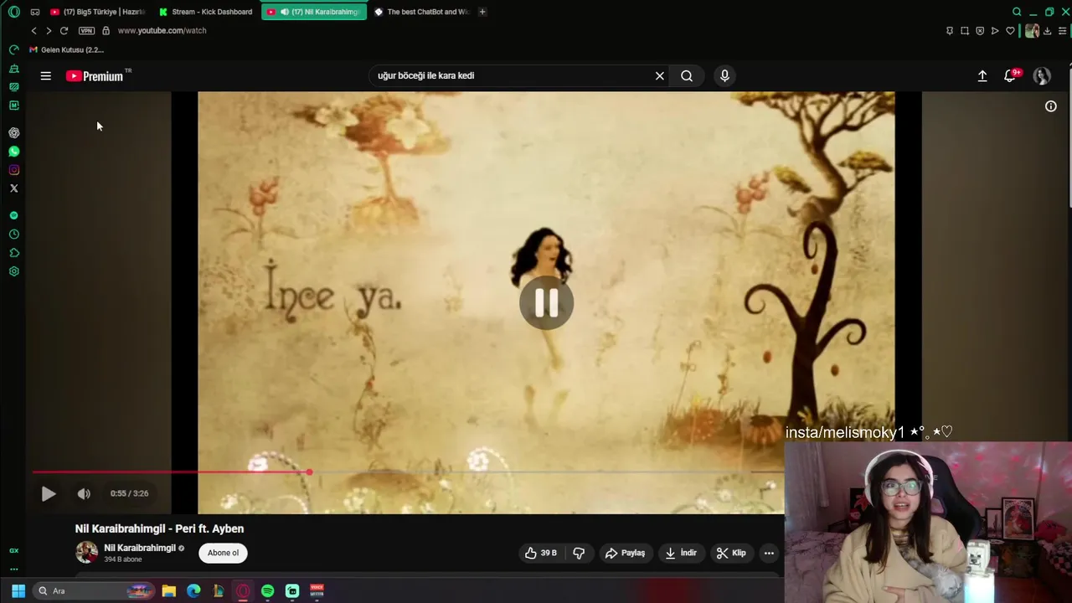Open more actions three-dot menu
Viewport: 1072px width, 603px height.
click(769, 553)
